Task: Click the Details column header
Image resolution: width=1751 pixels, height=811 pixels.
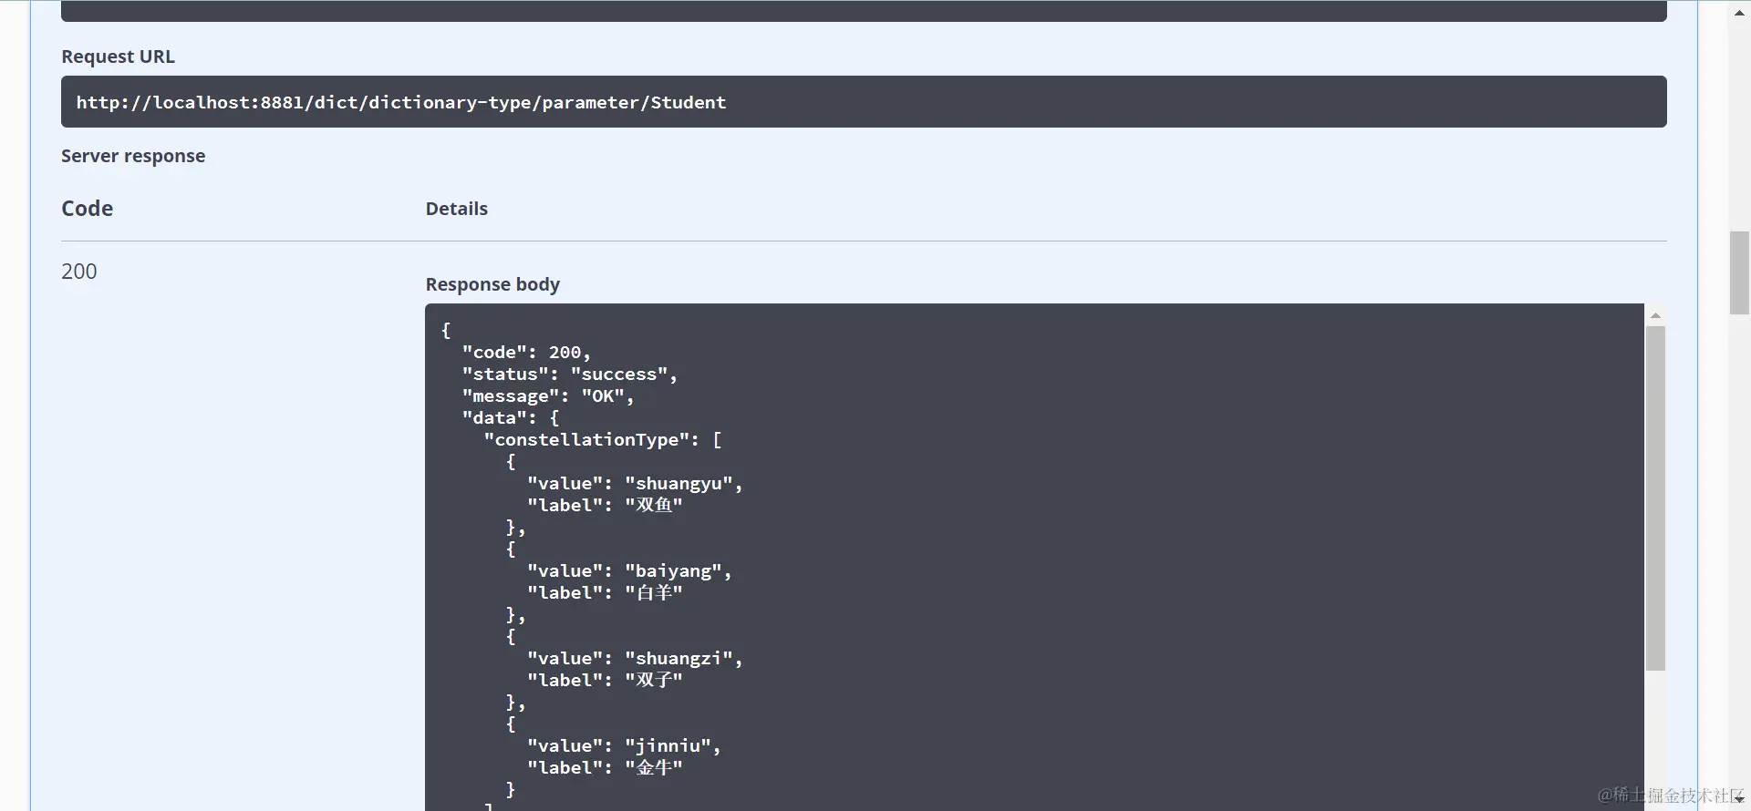Action: pyautogui.click(x=456, y=209)
